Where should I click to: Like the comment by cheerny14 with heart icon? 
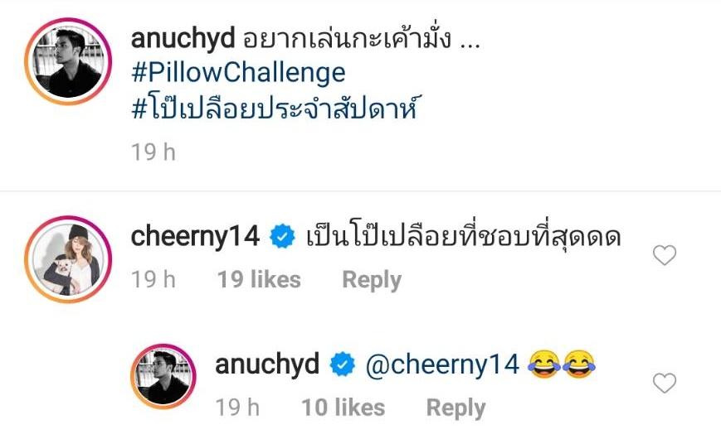click(665, 255)
